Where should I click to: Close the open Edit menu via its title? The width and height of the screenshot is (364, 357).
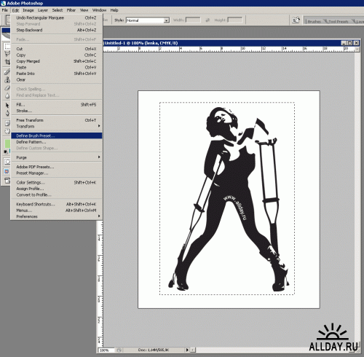tap(15, 10)
